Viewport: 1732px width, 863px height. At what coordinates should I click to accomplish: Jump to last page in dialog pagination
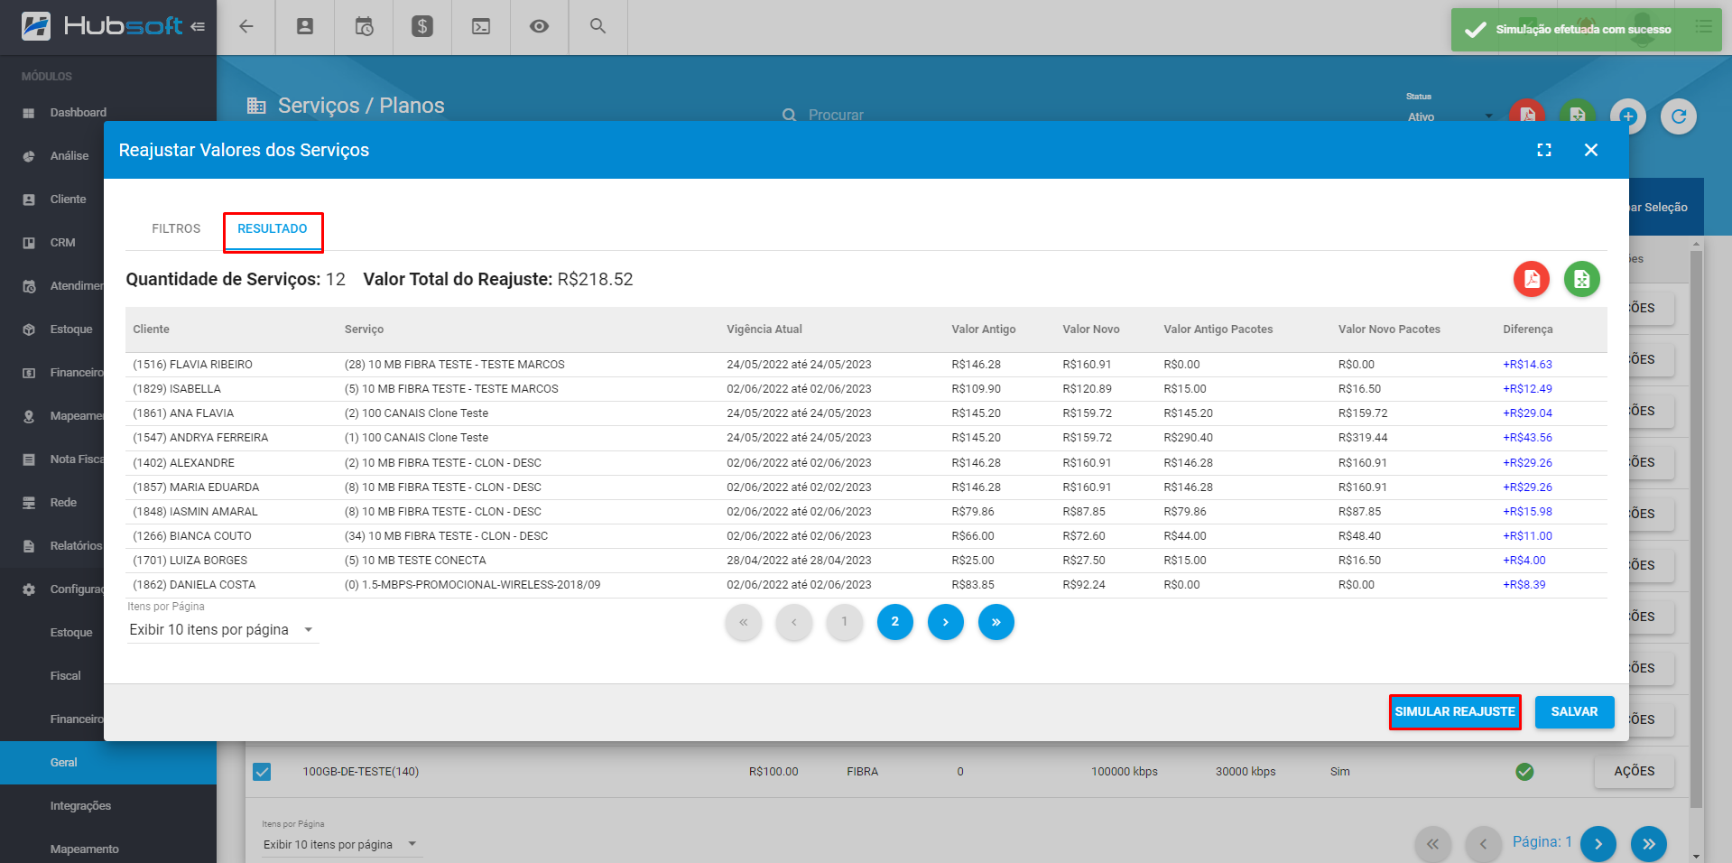996,622
